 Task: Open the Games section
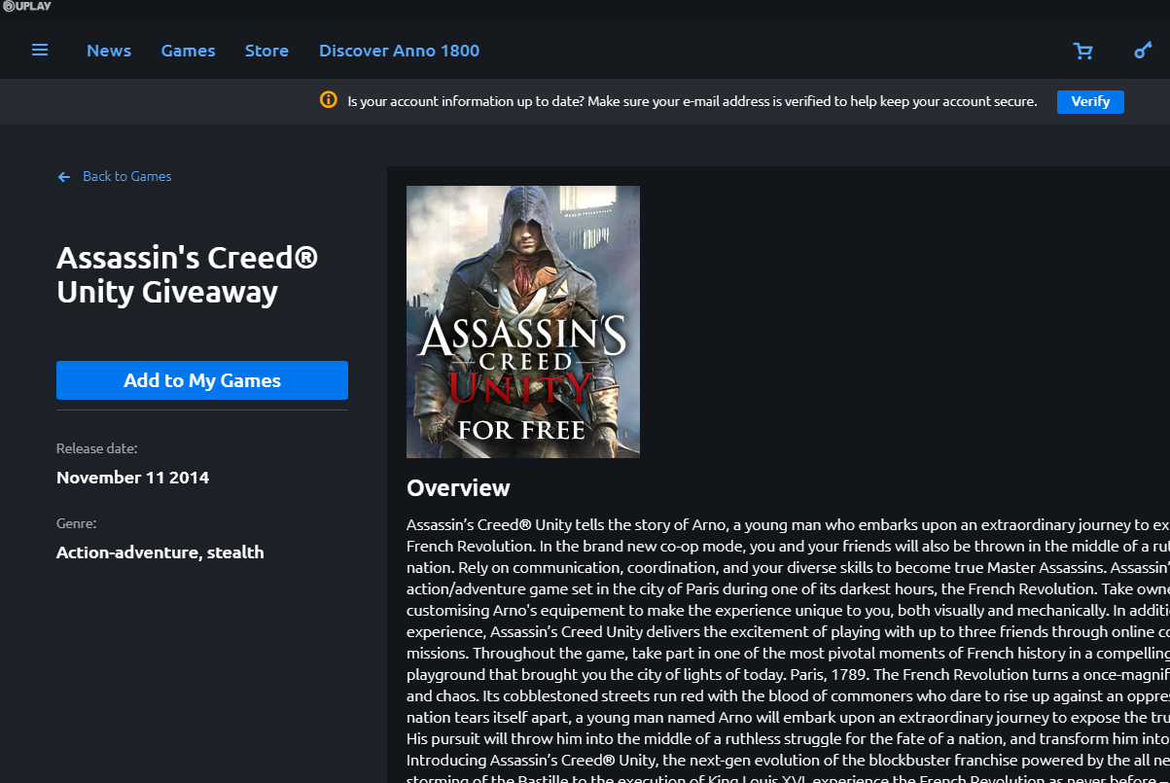tap(188, 50)
